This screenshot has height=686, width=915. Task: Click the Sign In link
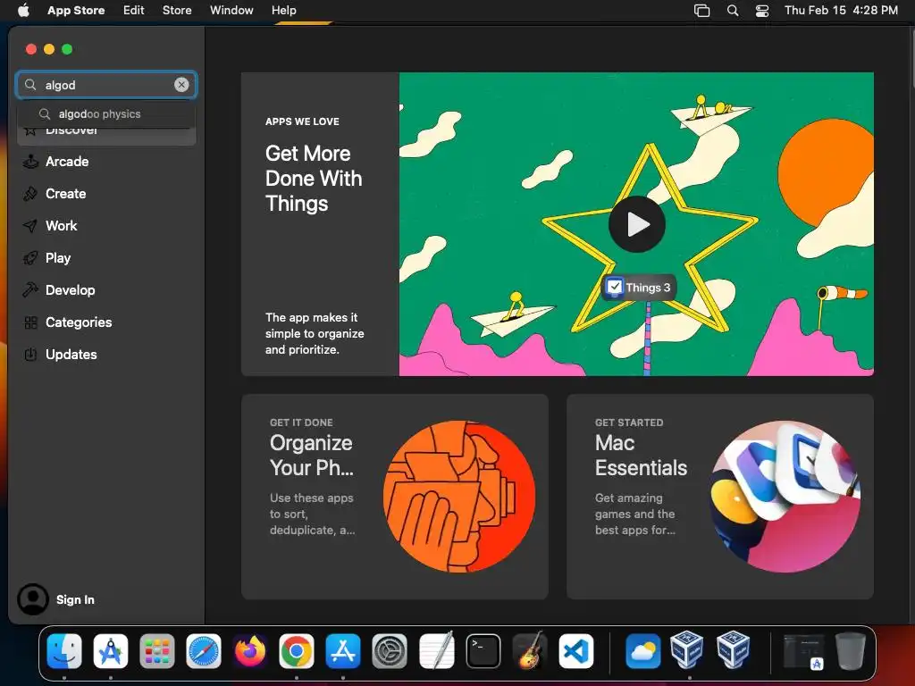(75, 599)
